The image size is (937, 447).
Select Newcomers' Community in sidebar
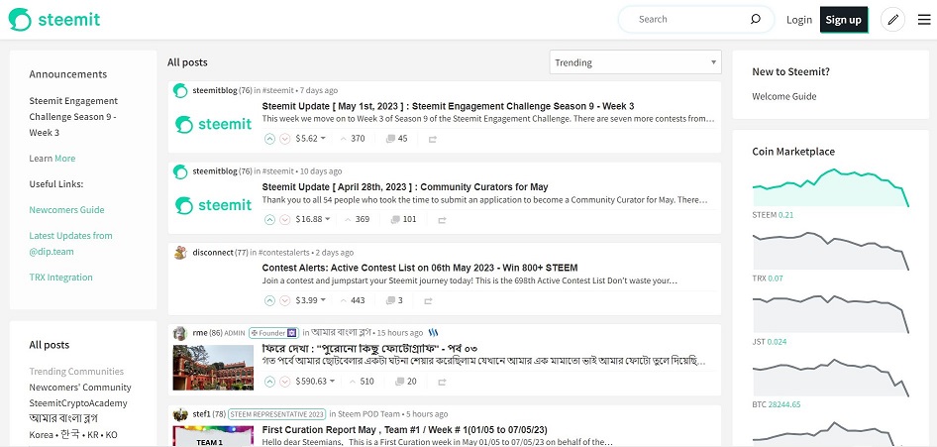[x=80, y=388]
